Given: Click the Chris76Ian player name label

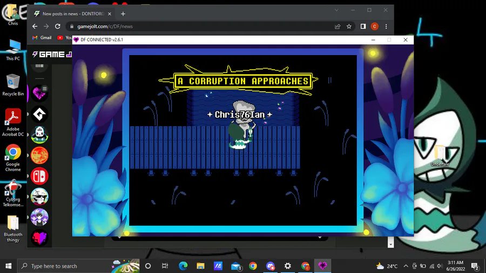Looking at the screenshot, I should pyautogui.click(x=240, y=115).
